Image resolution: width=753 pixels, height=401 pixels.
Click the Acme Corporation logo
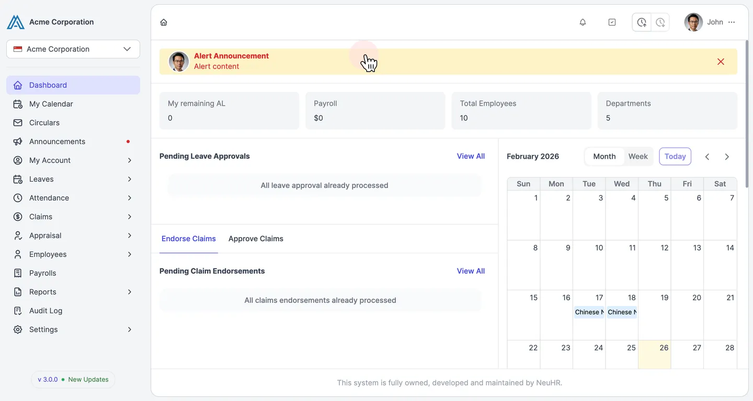pos(16,22)
